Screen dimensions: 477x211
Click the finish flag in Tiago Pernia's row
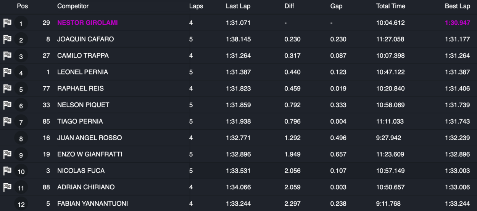7,121
